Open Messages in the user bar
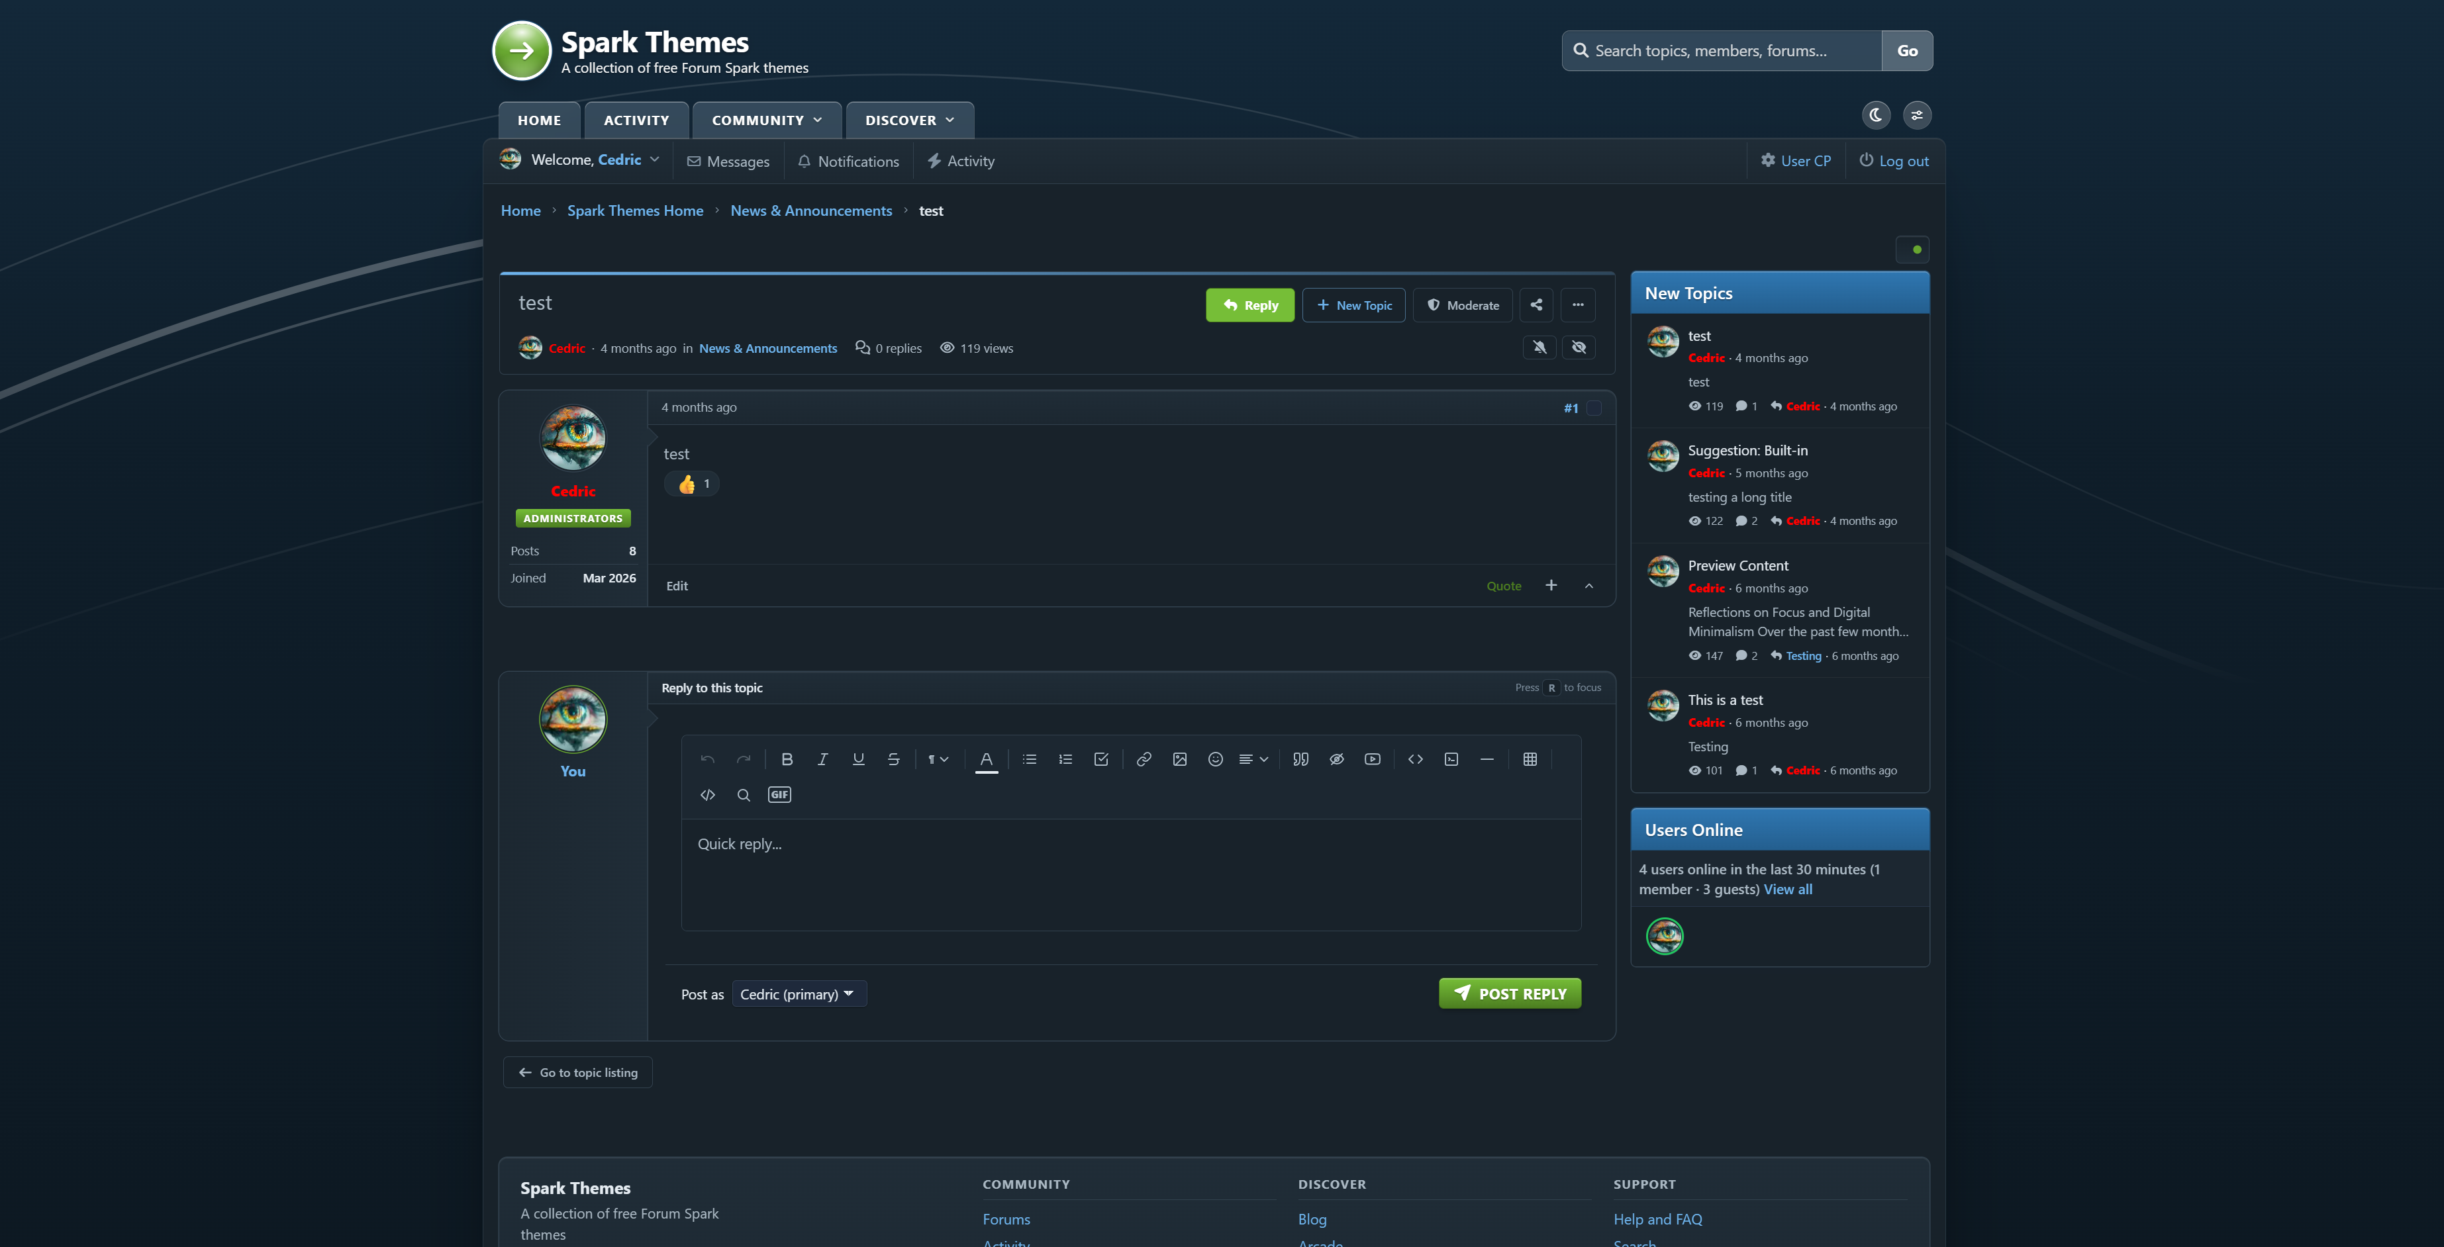 click(x=728, y=162)
